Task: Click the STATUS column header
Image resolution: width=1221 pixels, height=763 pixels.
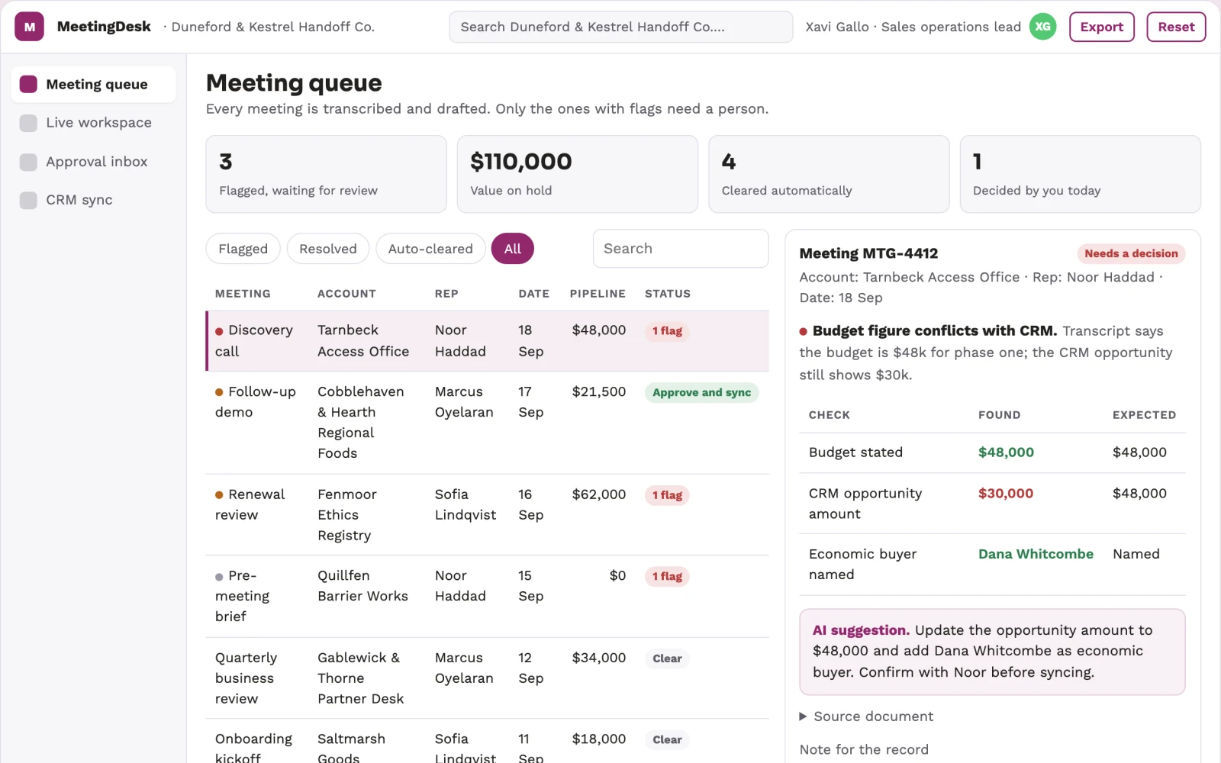Action: pos(668,294)
